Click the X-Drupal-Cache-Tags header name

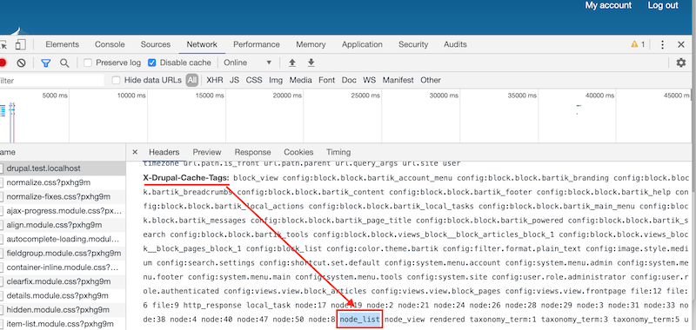186,178
